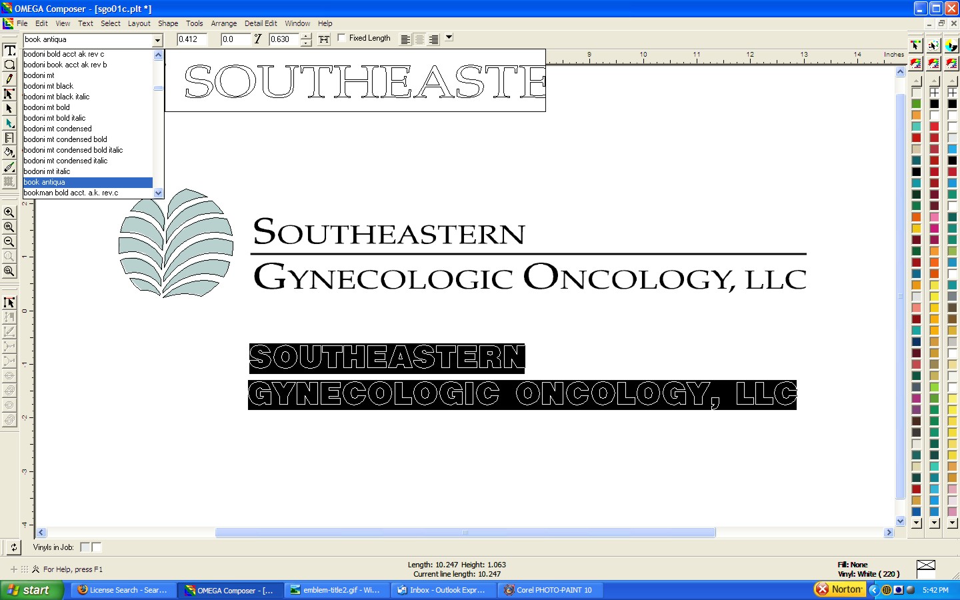The height and width of the screenshot is (600, 960).
Task: Align text left
Action: coord(405,39)
